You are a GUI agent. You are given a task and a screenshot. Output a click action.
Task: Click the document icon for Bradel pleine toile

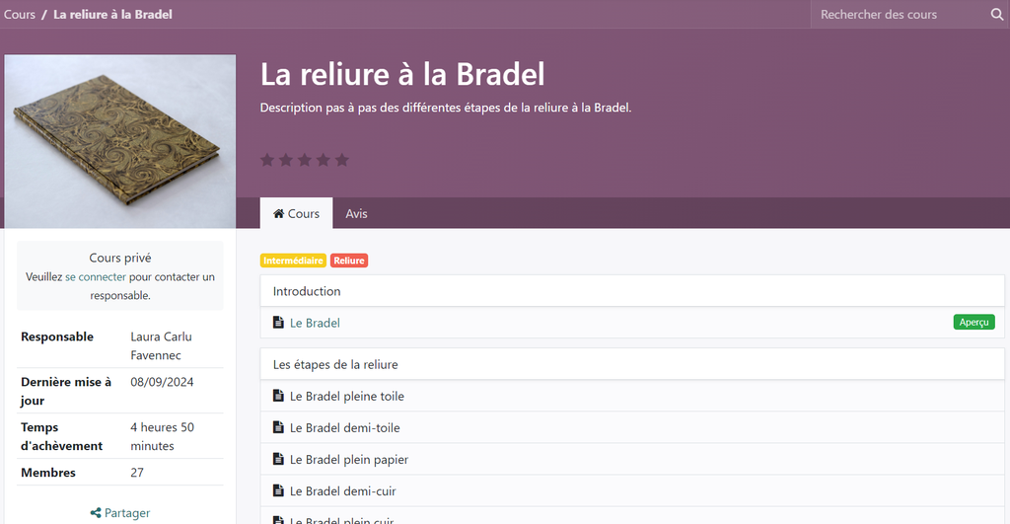coord(278,396)
